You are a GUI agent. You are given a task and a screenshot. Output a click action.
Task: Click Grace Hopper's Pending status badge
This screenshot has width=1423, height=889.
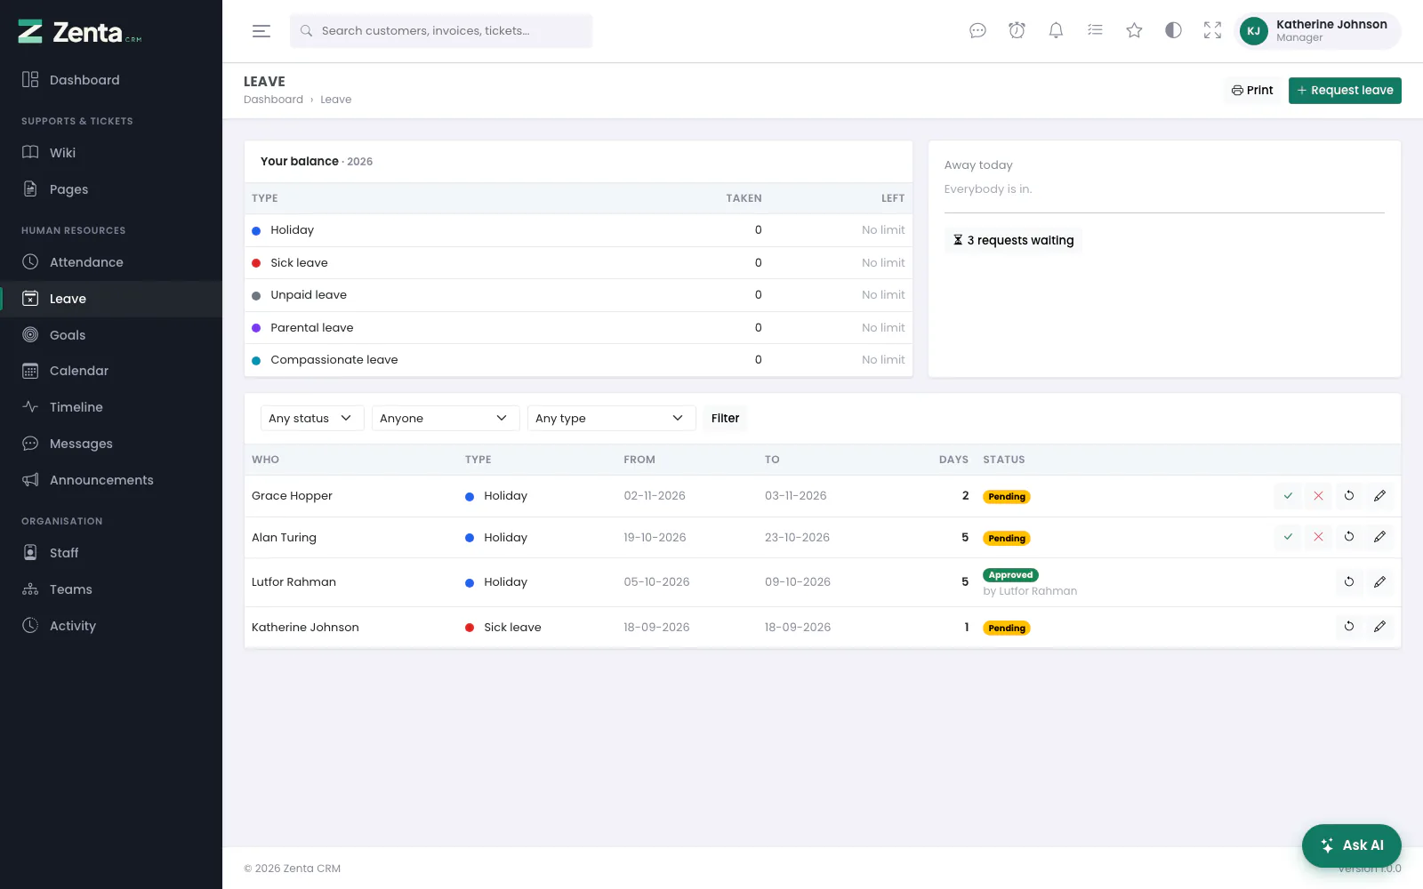pos(1007,497)
